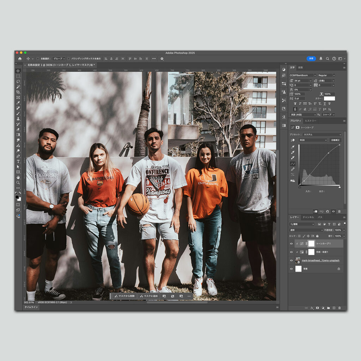Toggle the layer filter on/off switch
This screenshot has width=361, height=361.
coord(344,224)
